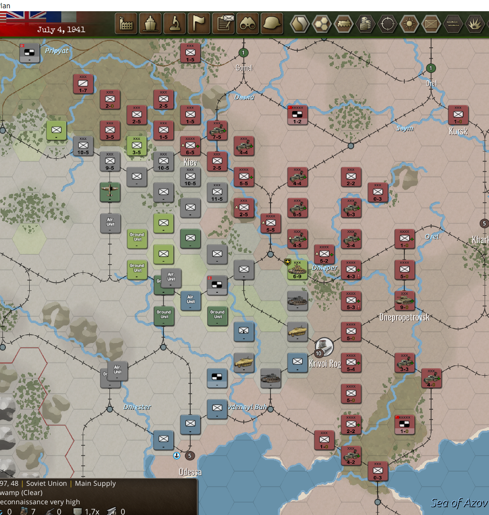Select the Soviet 4-0 mechanized unit

(x=431, y=378)
